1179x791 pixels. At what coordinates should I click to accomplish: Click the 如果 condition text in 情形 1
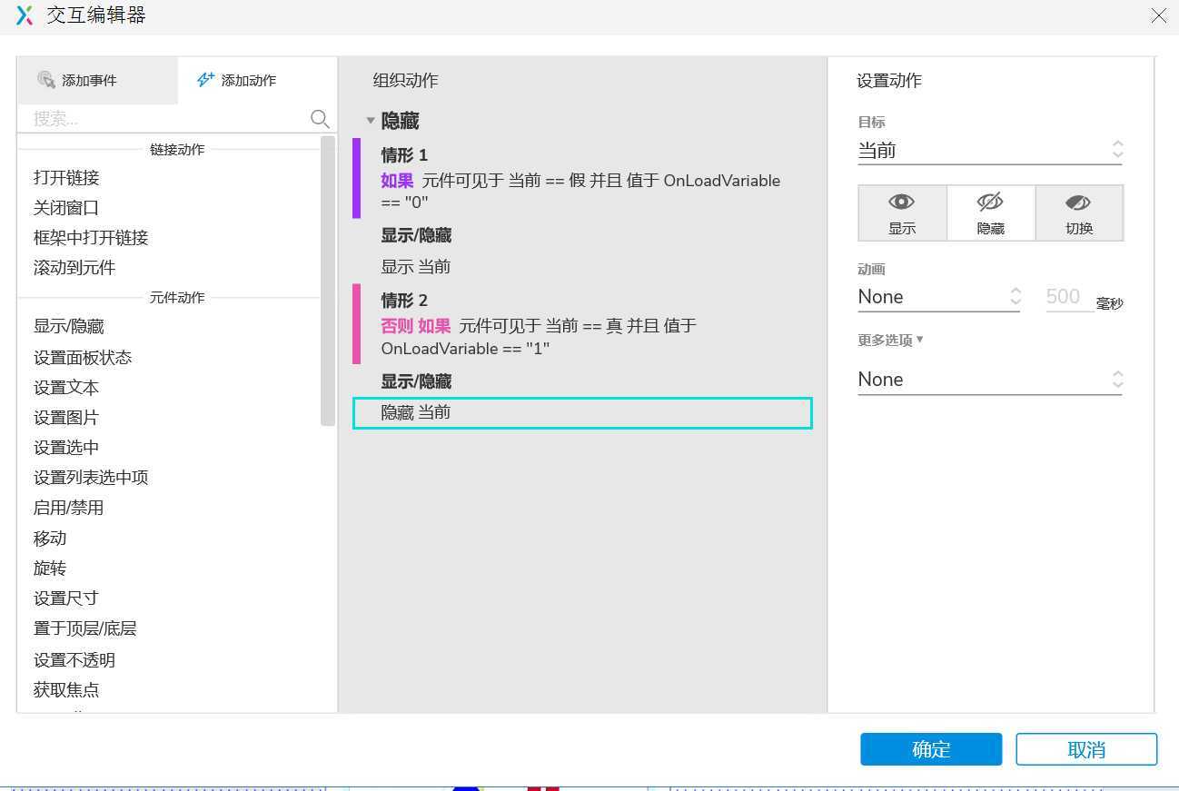[x=397, y=181]
